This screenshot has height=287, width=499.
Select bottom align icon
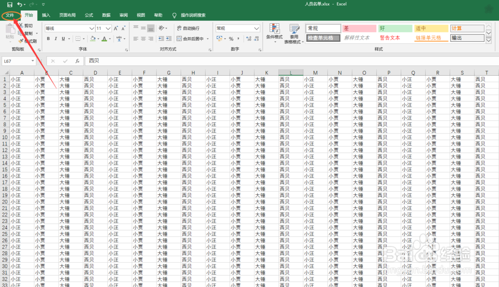click(x=151, y=28)
